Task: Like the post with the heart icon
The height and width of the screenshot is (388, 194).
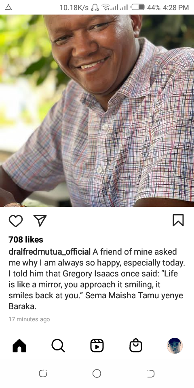Action: point(16,221)
